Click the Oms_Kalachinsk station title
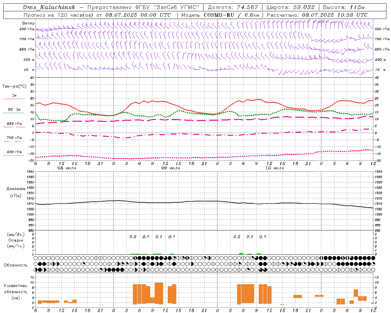Viewport: 391px width, 313px height. click(x=49, y=7)
